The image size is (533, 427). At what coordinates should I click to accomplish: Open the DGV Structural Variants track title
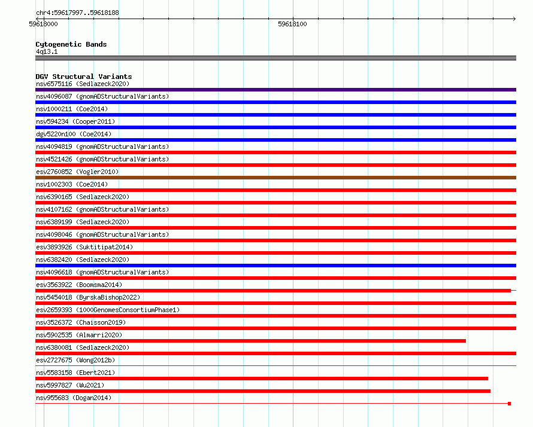tap(84, 77)
